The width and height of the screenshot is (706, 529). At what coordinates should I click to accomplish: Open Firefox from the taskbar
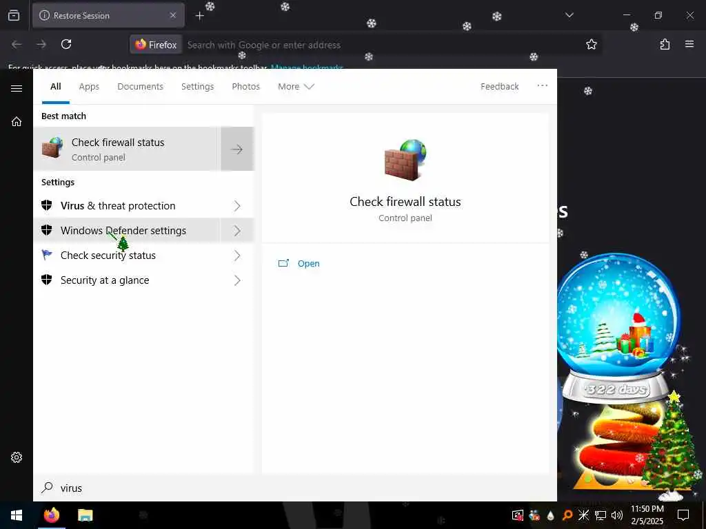51,515
